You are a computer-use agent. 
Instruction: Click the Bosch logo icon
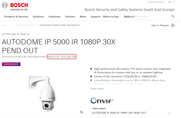[x=5, y=5]
